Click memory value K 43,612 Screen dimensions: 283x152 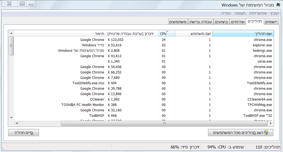point(115,56)
